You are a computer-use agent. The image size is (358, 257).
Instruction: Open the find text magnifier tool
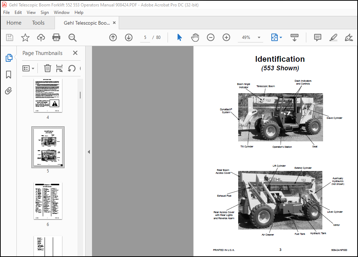click(x=72, y=37)
